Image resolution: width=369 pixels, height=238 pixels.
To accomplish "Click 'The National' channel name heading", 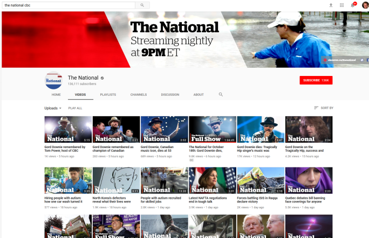I will pyautogui.click(x=83, y=78).
